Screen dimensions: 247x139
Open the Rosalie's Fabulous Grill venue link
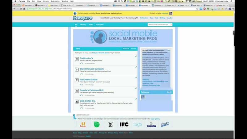91,90
